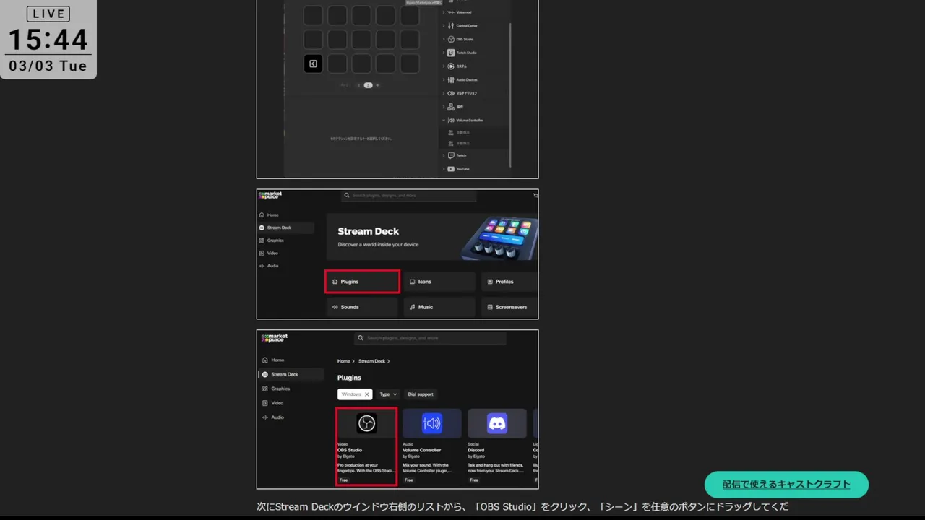Open the Icons category tile

[439, 282]
